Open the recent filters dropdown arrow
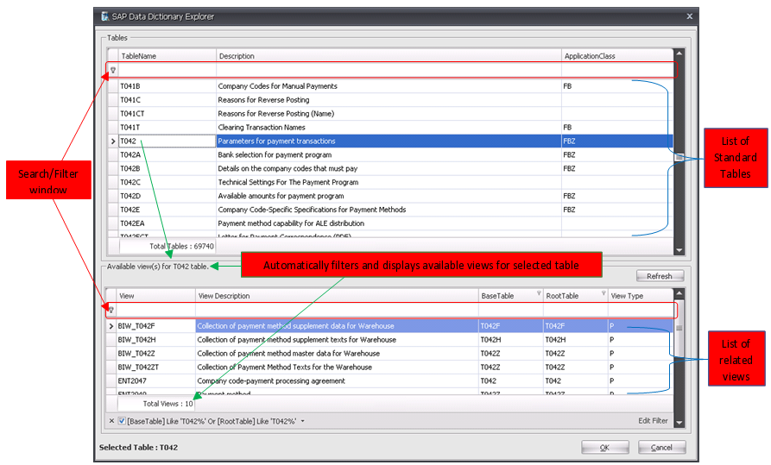This screenshot has width=771, height=465. (x=303, y=421)
